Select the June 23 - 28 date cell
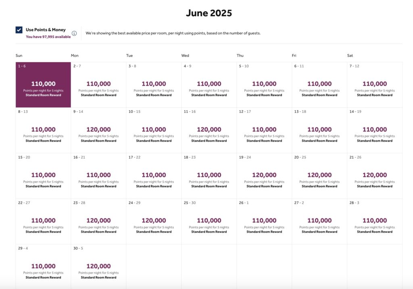This screenshot has height=289, width=413. pyautogui.click(x=98, y=222)
